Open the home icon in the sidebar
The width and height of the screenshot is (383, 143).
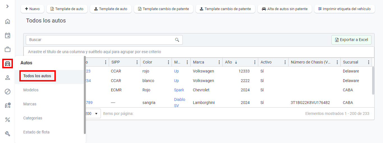[8, 21]
